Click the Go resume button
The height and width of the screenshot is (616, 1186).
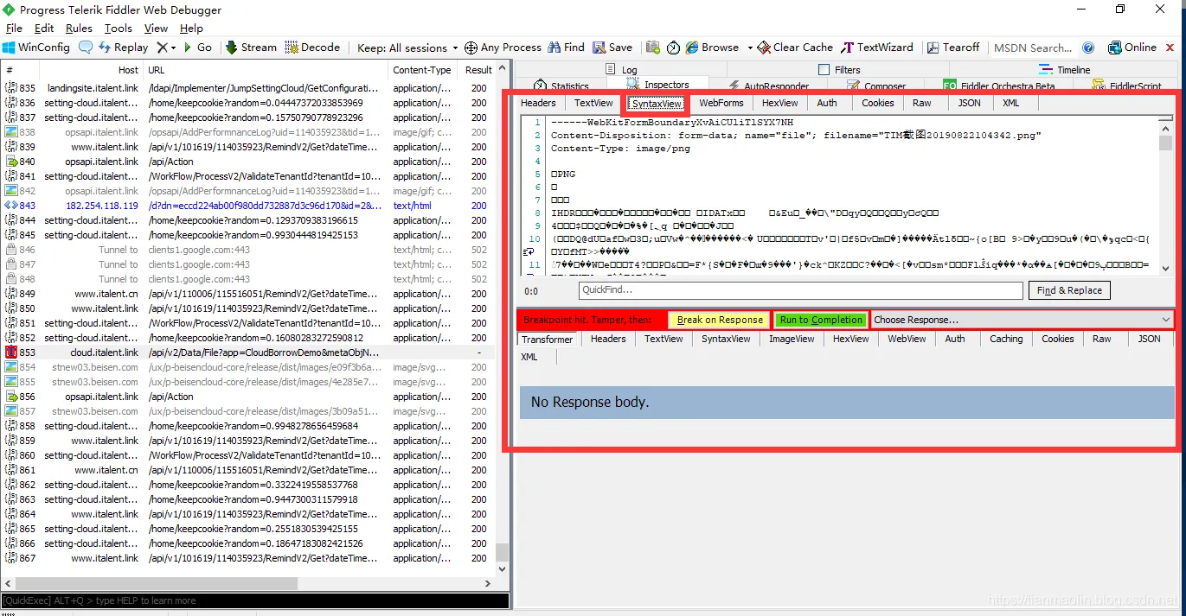coord(197,48)
